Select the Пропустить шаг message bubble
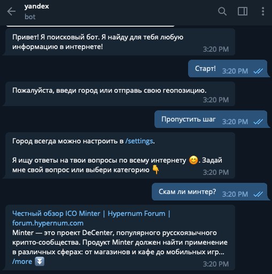 pos(211,119)
